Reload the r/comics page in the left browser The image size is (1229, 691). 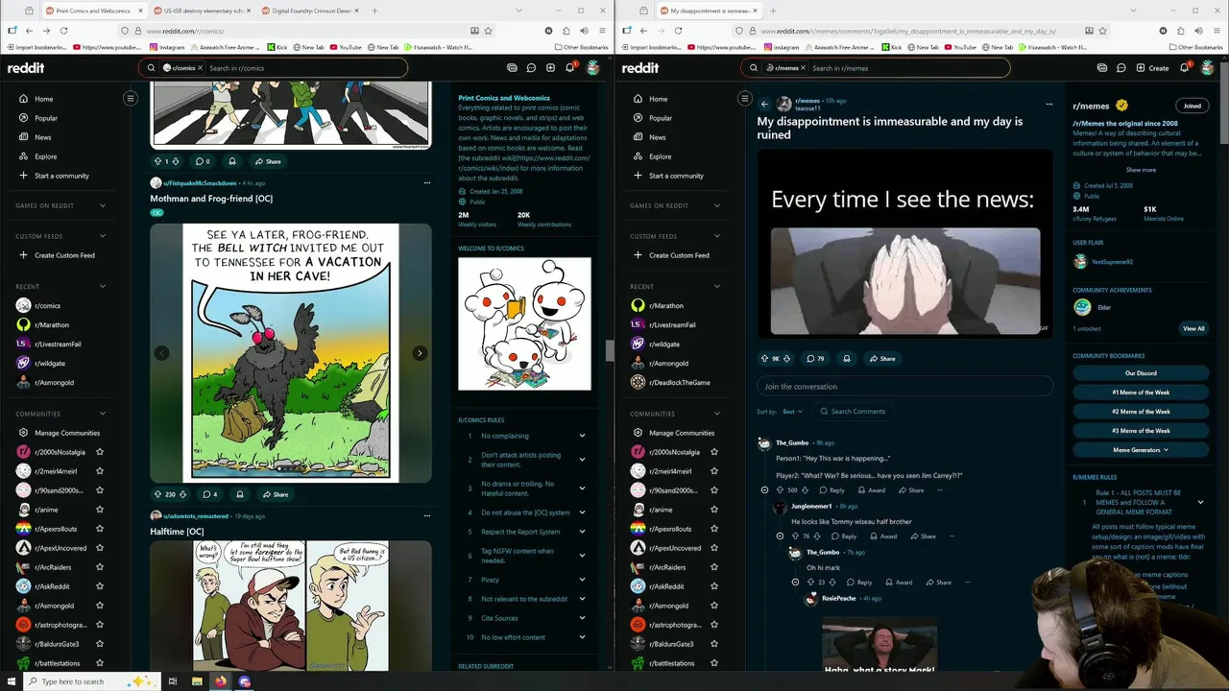click(x=64, y=31)
